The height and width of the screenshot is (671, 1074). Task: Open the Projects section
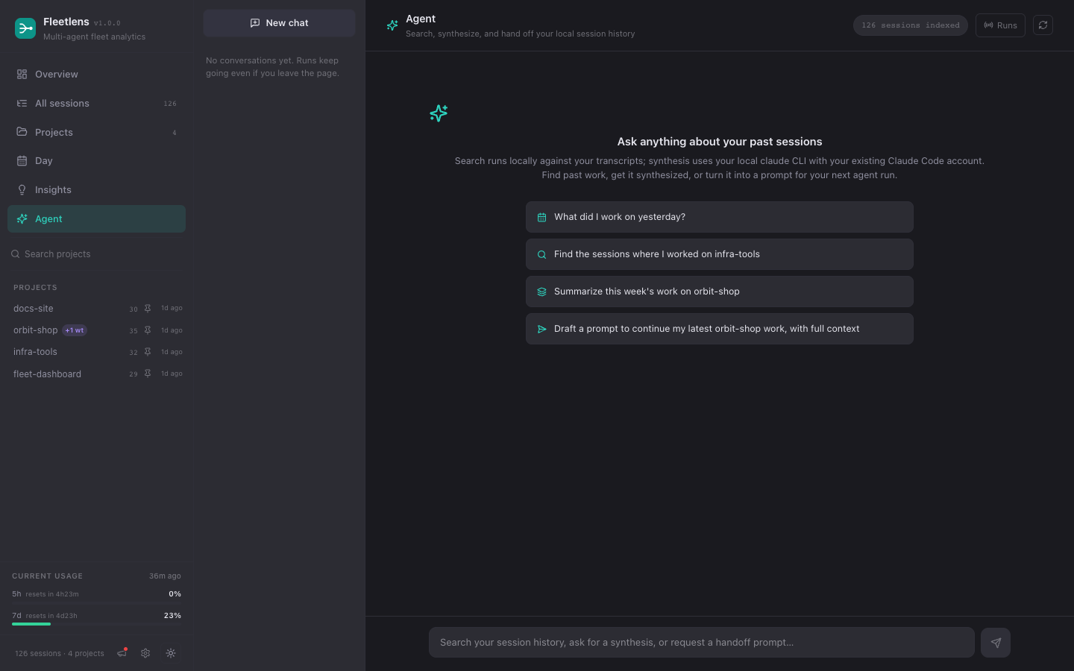tap(96, 132)
